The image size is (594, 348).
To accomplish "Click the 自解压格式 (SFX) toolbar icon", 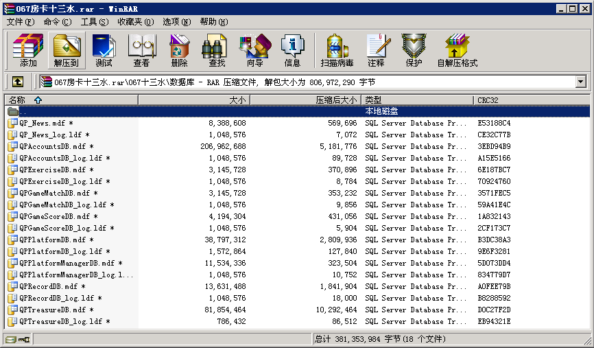I will tap(457, 50).
